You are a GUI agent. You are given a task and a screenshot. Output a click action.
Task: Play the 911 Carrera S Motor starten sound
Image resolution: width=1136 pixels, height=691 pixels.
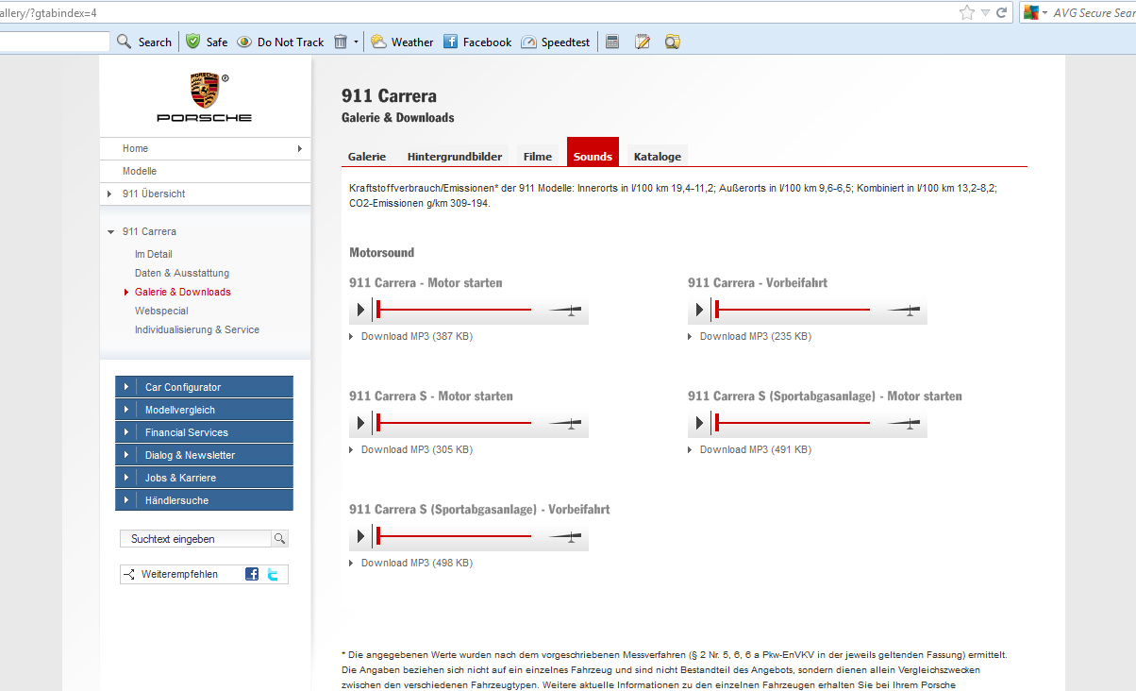point(360,423)
